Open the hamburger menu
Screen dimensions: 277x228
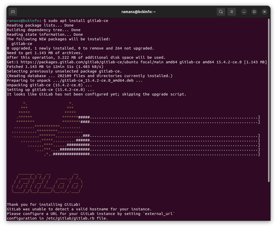pos(231,12)
